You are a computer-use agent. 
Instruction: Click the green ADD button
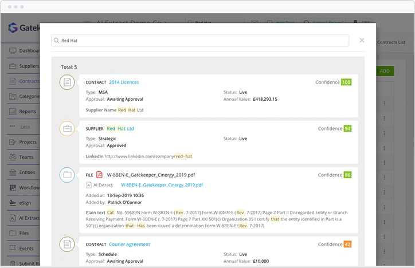385,71
